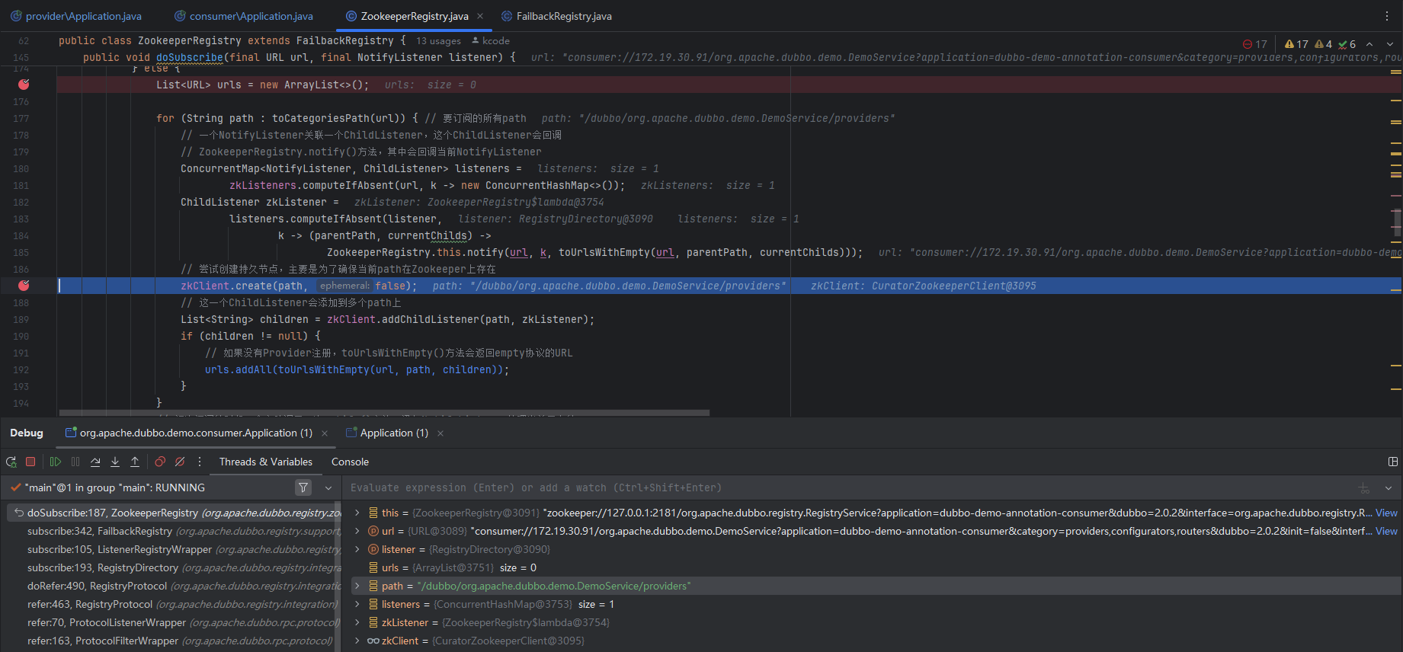The width and height of the screenshot is (1403, 652).
Task: Resume program execution
Action: (x=55, y=462)
